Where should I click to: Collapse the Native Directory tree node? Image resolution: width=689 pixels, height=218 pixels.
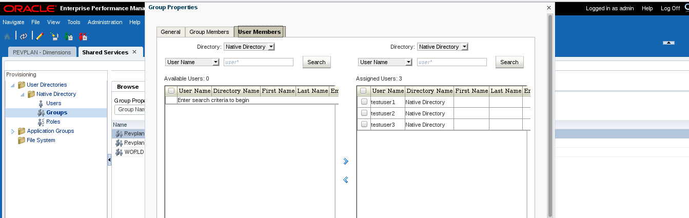[x=23, y=94]
